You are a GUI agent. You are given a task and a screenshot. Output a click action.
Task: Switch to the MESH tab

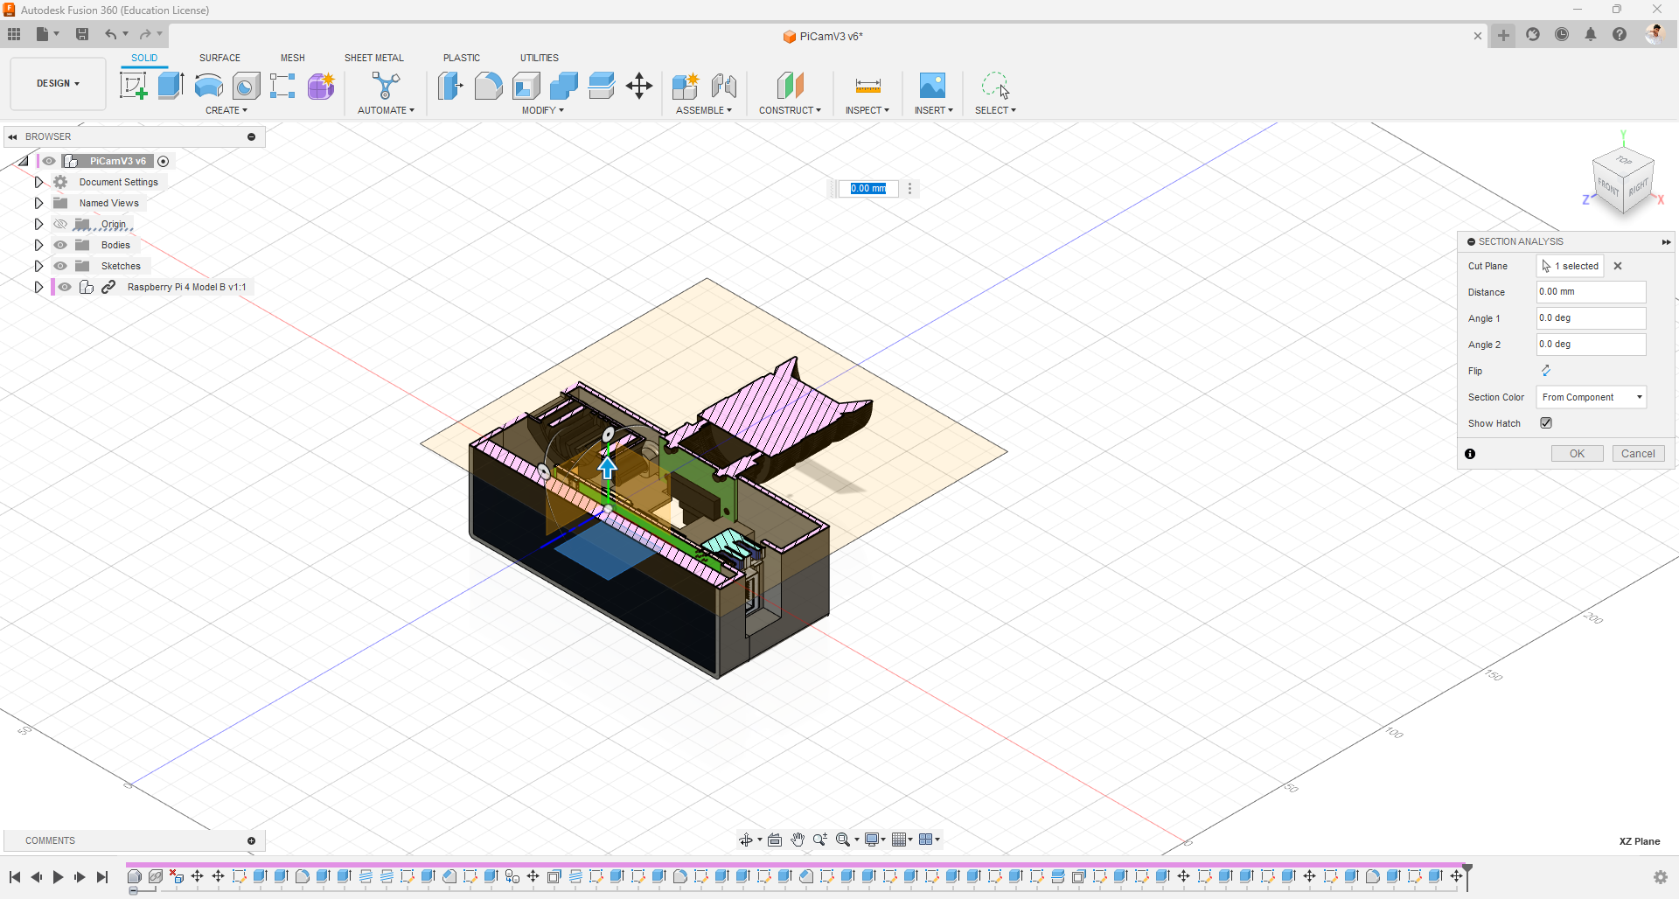pyautogui.click(x=293, y=58)
